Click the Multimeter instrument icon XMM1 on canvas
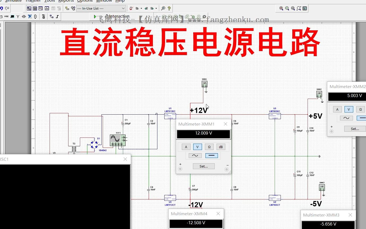366x229 pixels. pos(204,84)
